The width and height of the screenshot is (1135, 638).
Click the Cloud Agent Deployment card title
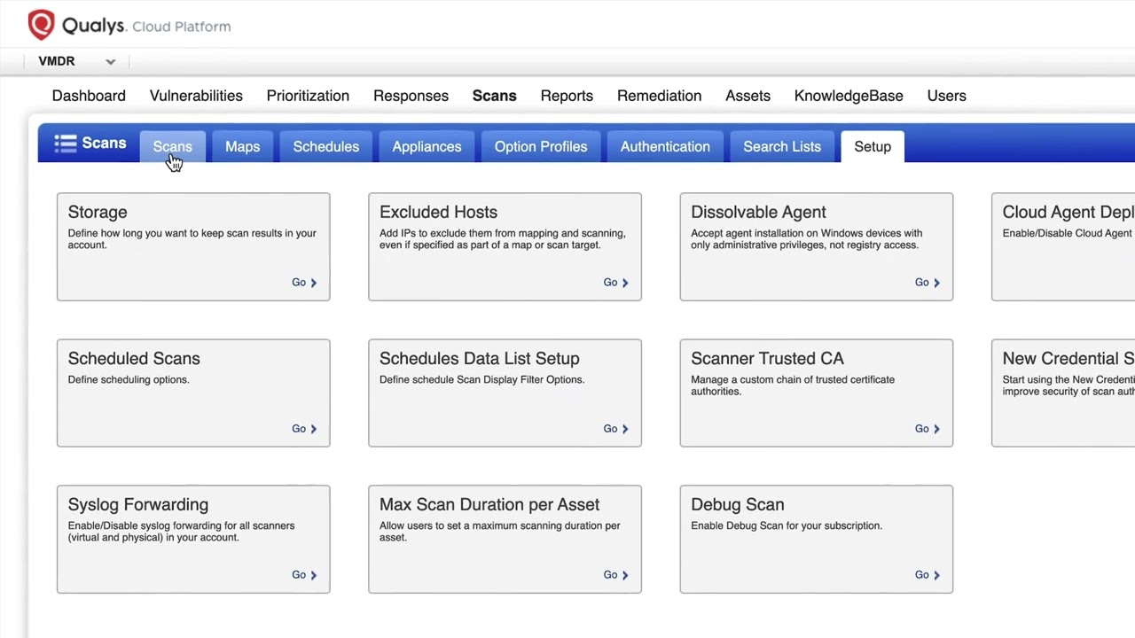(1068, 212)
